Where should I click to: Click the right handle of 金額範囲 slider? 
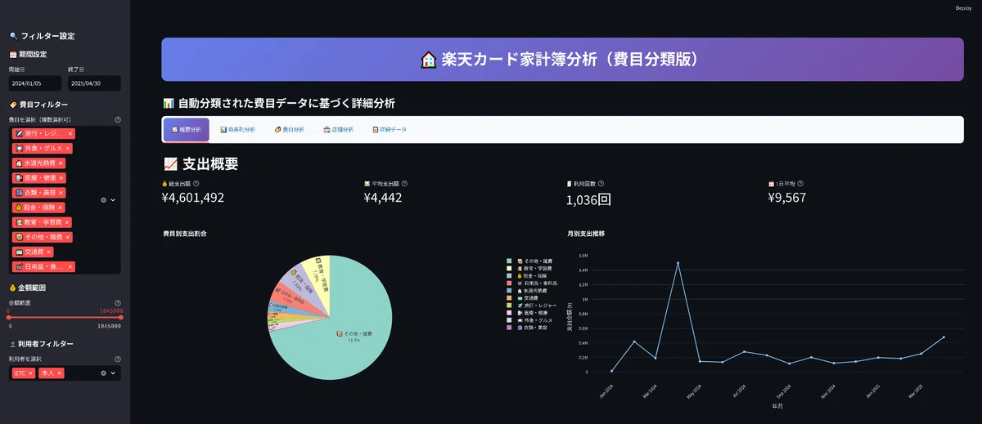pos(121,317)
